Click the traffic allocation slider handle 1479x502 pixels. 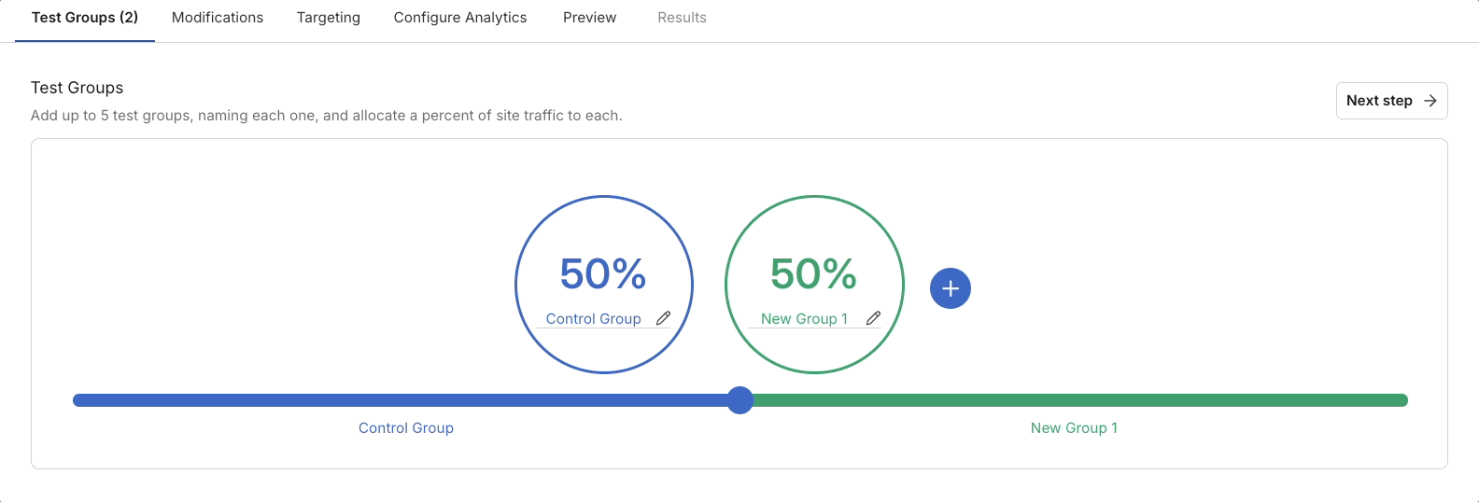point(739,400)
